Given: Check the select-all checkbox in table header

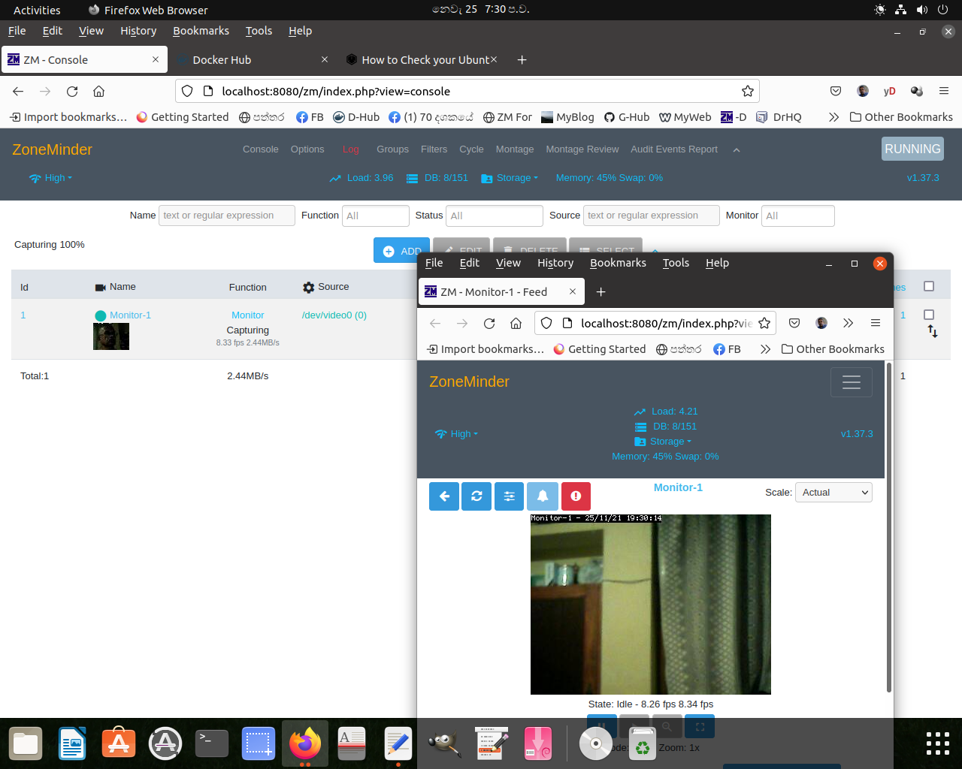Looking at the screenshot, I should click(929, 287).
